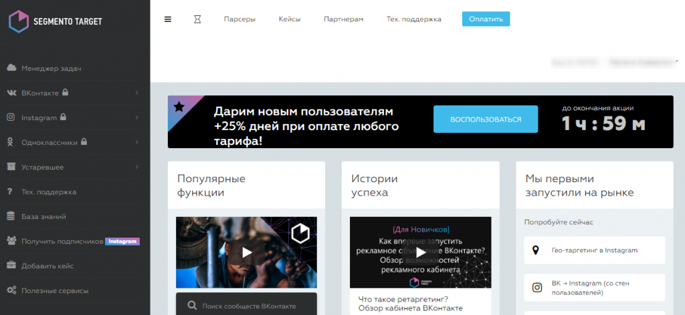Open Тех. поддержка in top menu
Image resolution: width=685 pixels, height=315 pixels.
coord(413,19)
